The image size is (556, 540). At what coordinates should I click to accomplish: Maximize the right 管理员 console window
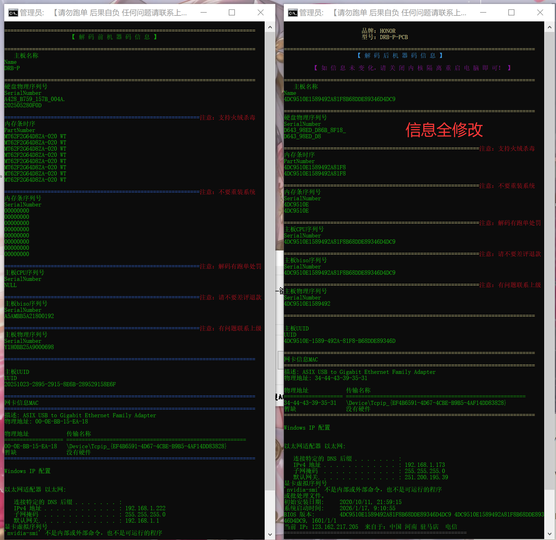512,12
